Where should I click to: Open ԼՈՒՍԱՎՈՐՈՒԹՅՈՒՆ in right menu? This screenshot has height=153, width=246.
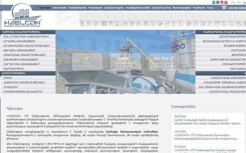tap(221, 64)
